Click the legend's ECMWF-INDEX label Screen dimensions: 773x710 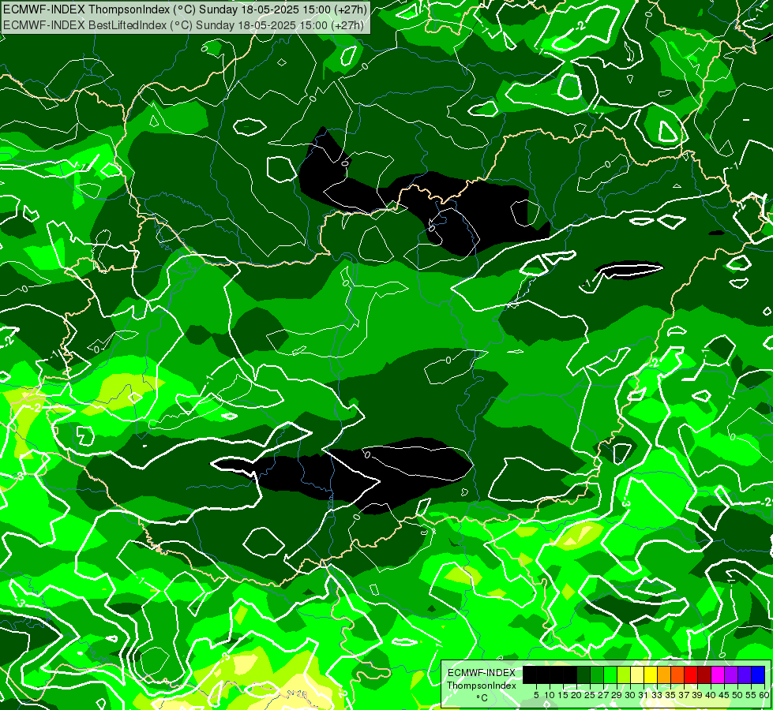[x=482, y=673]
